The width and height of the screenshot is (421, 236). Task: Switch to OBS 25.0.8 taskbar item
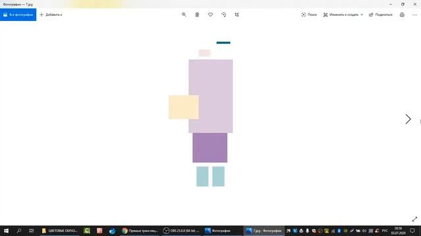coord(182,231)
